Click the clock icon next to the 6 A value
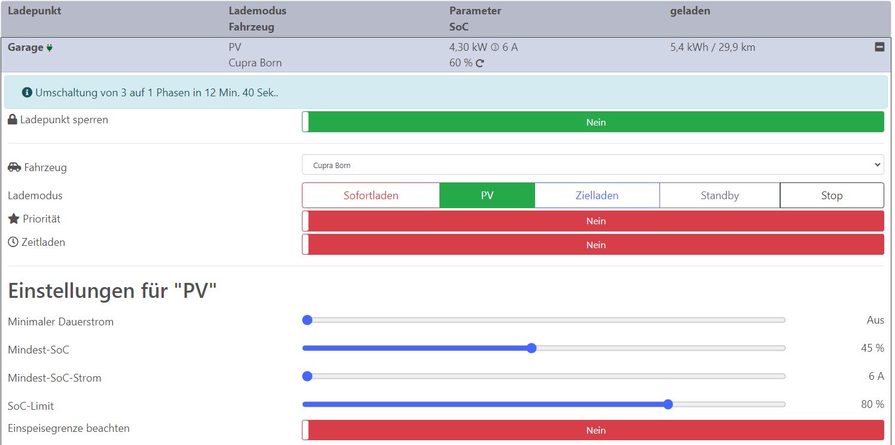895x445 pixels. [x=494, y=47]
